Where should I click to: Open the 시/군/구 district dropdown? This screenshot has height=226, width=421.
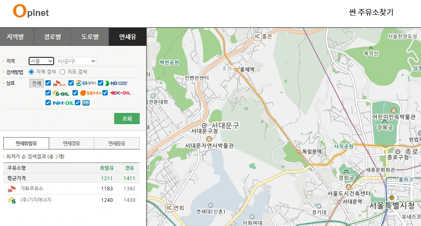(x=76, y=61)
